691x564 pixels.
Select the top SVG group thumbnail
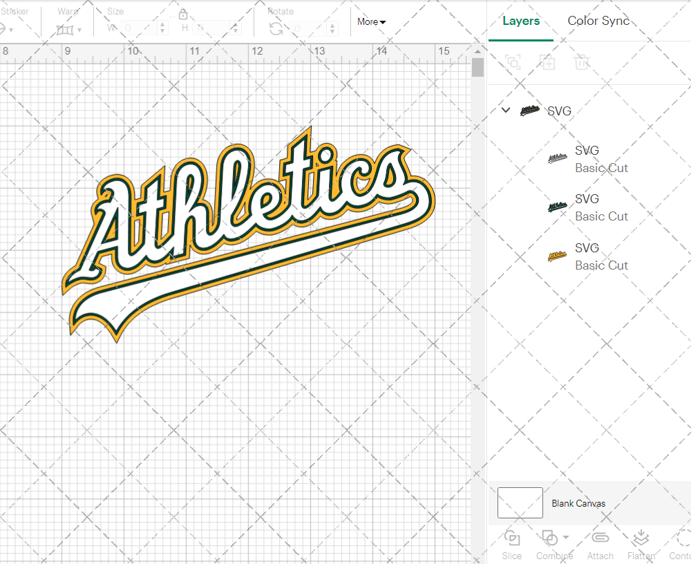530,110
